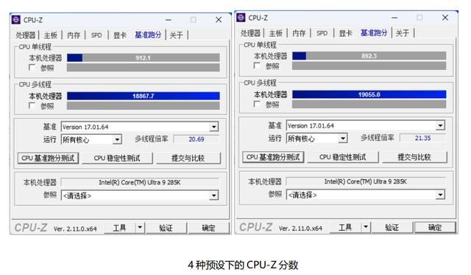This screenshot has height=275, width=471.
Task: Expand 基准 Version 17.01.64 dropdown in right window
Action: (440, 125)
